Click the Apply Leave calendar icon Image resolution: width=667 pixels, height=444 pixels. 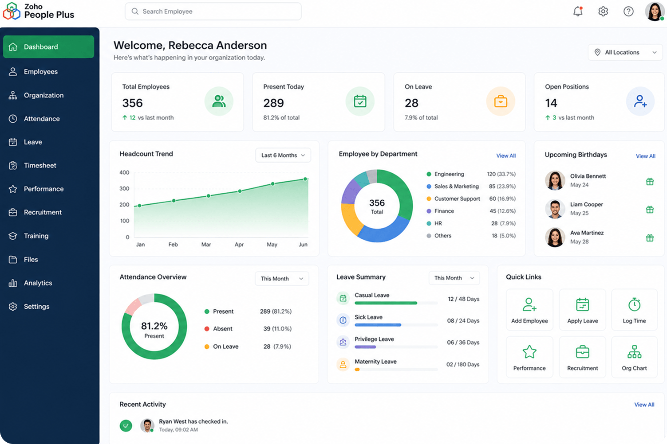pos(582,304)
